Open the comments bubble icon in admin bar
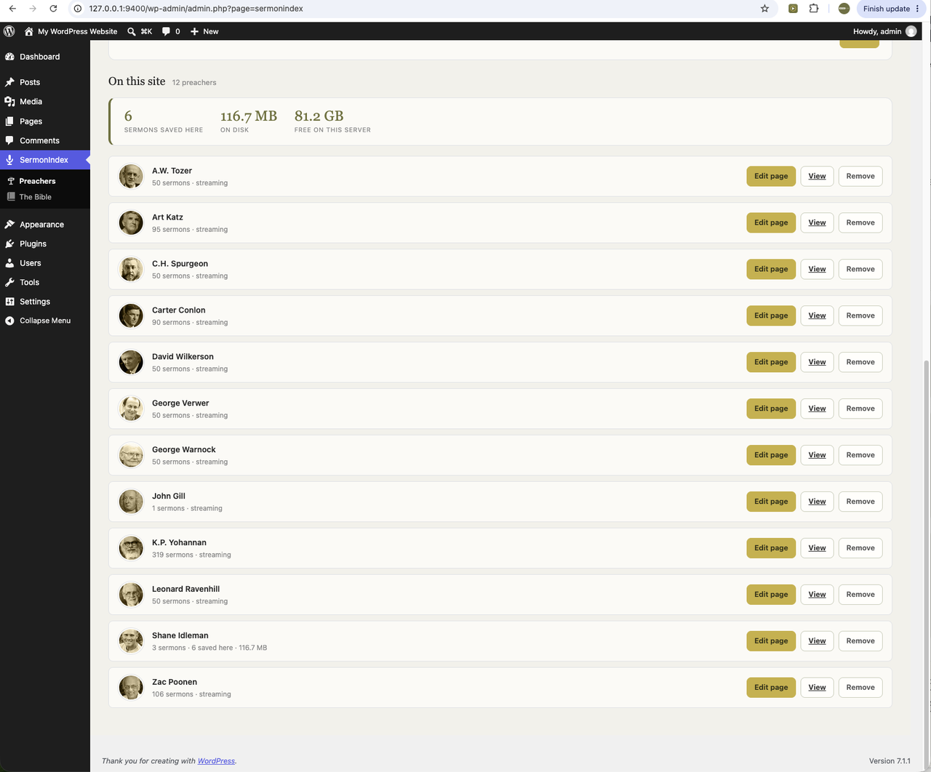Image resolution: width=931 pixels, height=772 pixels. click(166, 31)
